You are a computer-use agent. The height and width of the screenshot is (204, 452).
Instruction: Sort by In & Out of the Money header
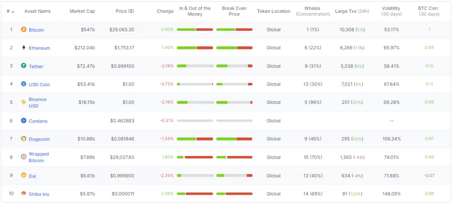click(x=195, y=11)
